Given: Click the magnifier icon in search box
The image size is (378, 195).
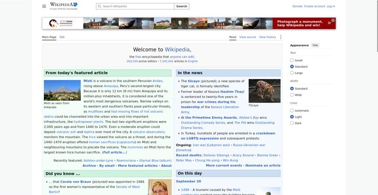Looking at the screenshot, I should 100,6.
